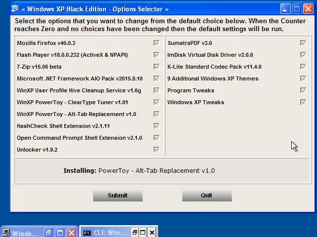Minimize the Options Selector window
This screenshot has width=317, height=237.
click(285, 9)
